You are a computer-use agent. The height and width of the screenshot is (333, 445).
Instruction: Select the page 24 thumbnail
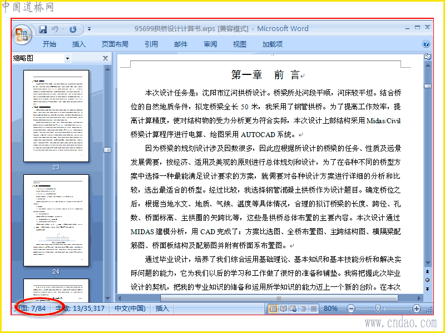click(56, 220)
